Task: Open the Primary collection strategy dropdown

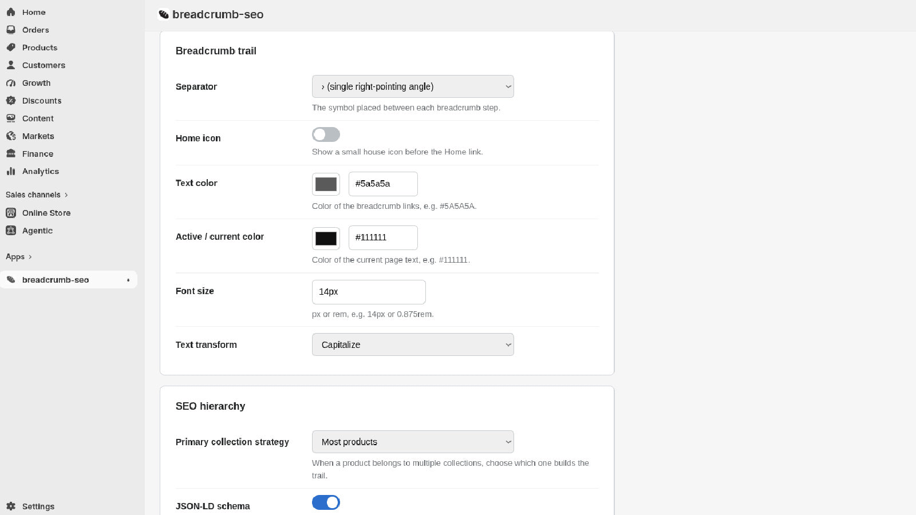Action: point(413,442)
